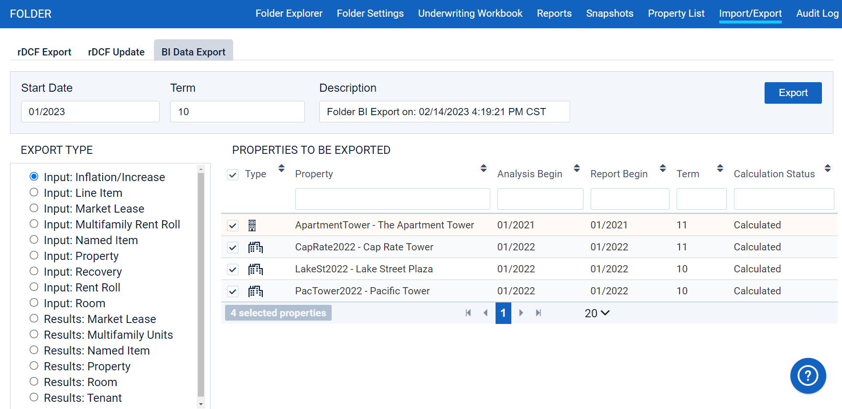
Task: Uncheck the LakeSt2022 row checkbox
Action: 233,269
